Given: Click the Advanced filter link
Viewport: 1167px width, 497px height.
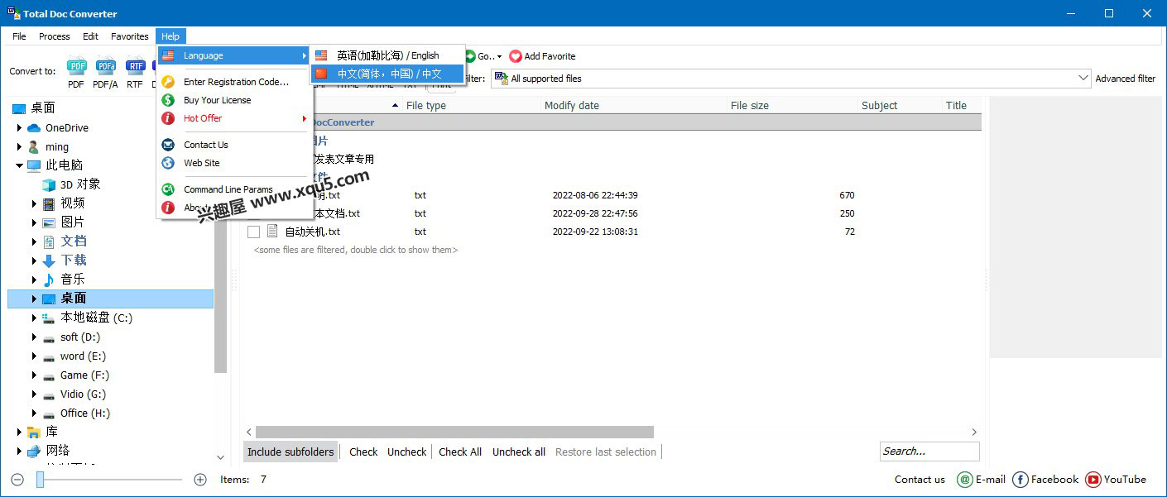Looking at the screenshot, I should [x=1126, y=79].
